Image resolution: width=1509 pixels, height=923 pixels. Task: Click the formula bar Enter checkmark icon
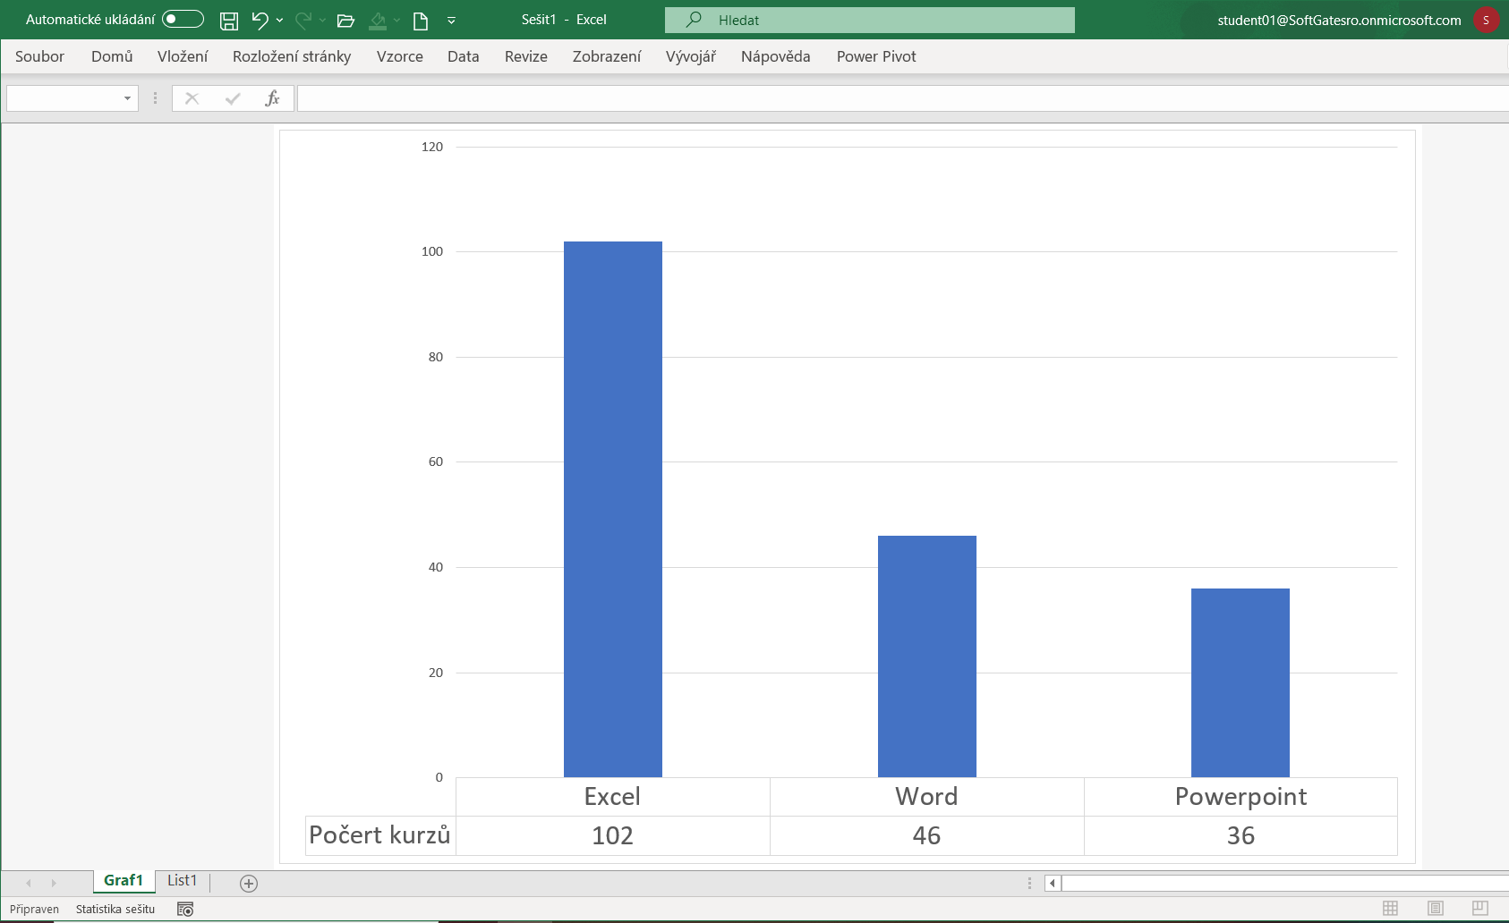point(233,98)
